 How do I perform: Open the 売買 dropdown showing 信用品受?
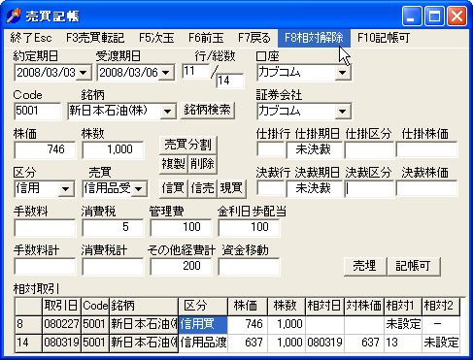point(139,189)
